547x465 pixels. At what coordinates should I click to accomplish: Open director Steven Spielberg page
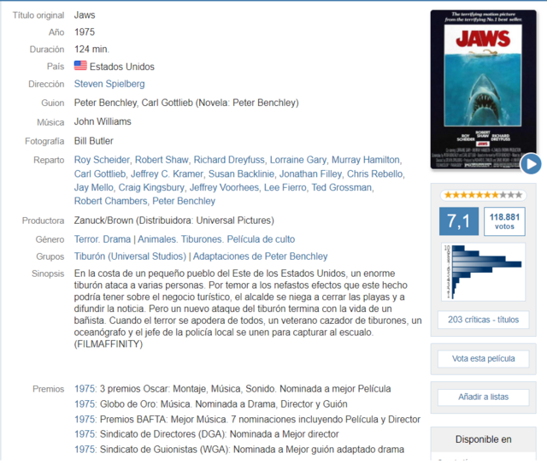(x=109, y=84)
